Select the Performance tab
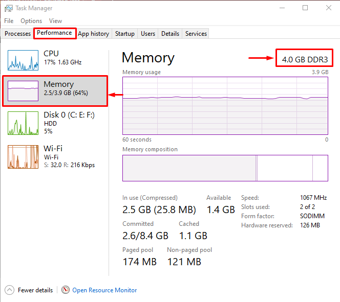Viewport: 340px width, 302px height. pos(54,33)
